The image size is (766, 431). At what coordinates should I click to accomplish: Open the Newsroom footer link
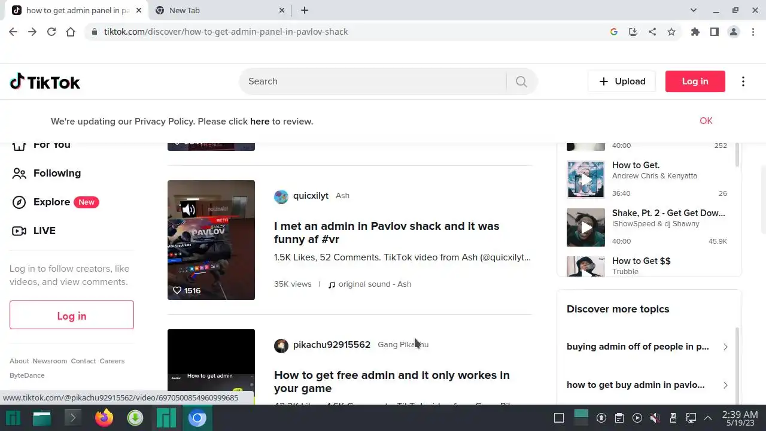pyautogui.click(x=50, y=361)
